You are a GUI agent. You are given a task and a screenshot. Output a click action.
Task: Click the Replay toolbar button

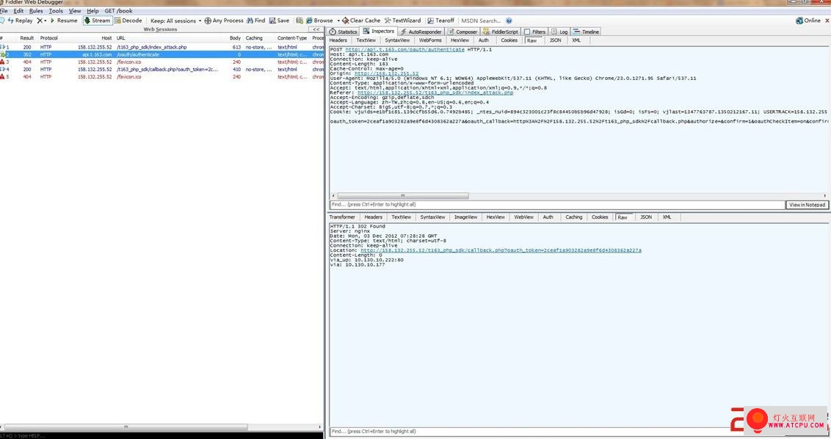[20, 21]
